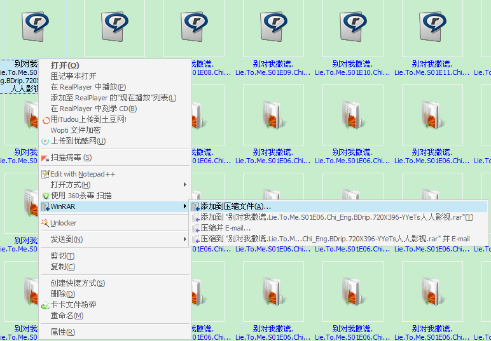Select 剪切(T) from the context menu
The width and height of the screenshot is (491, 341).
pyautogui.click(x=115, y=256)
